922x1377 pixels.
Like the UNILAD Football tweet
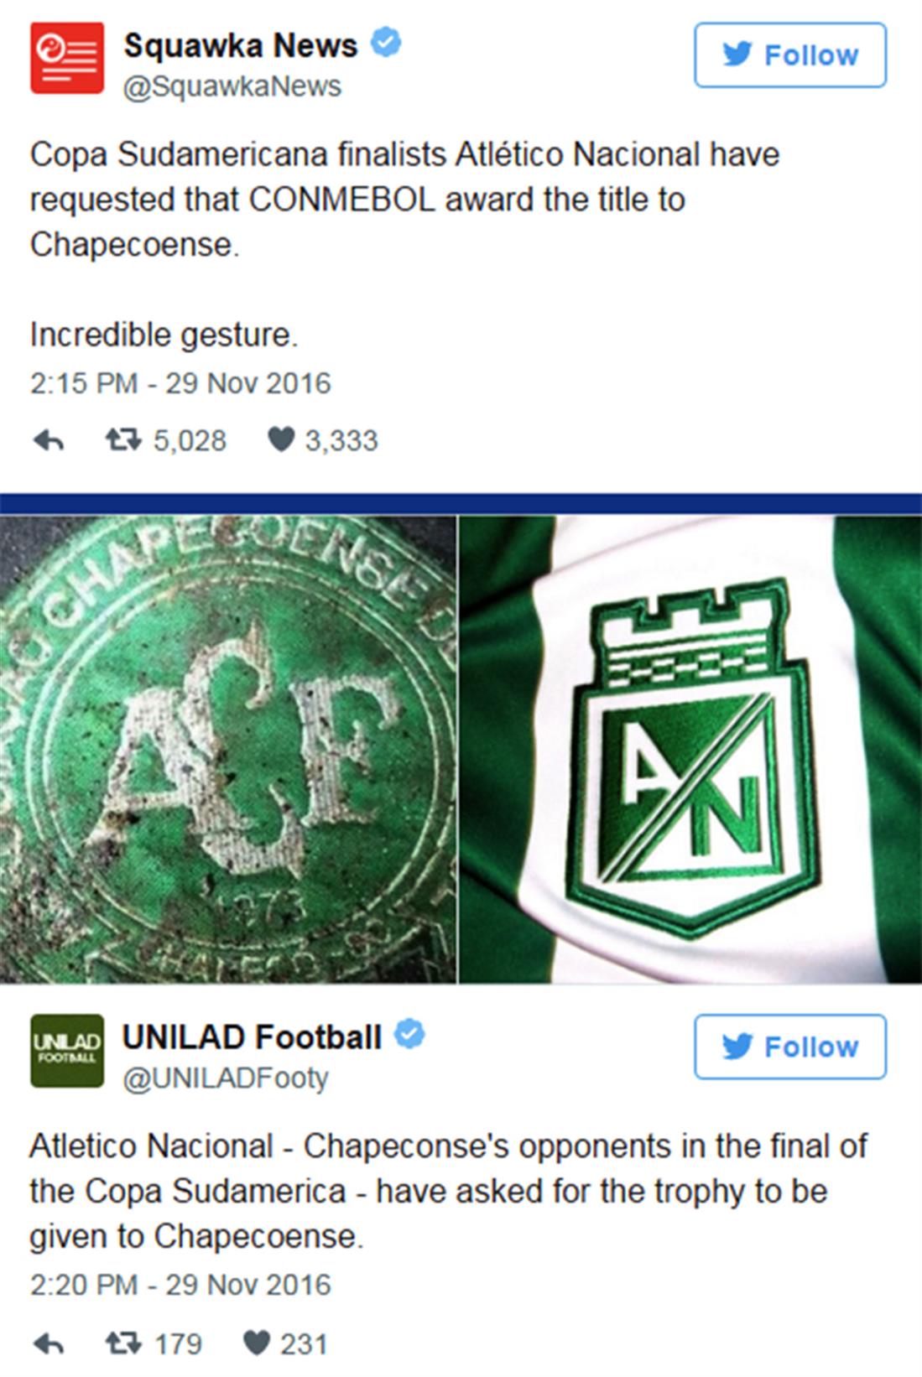tap(256, 1343)
